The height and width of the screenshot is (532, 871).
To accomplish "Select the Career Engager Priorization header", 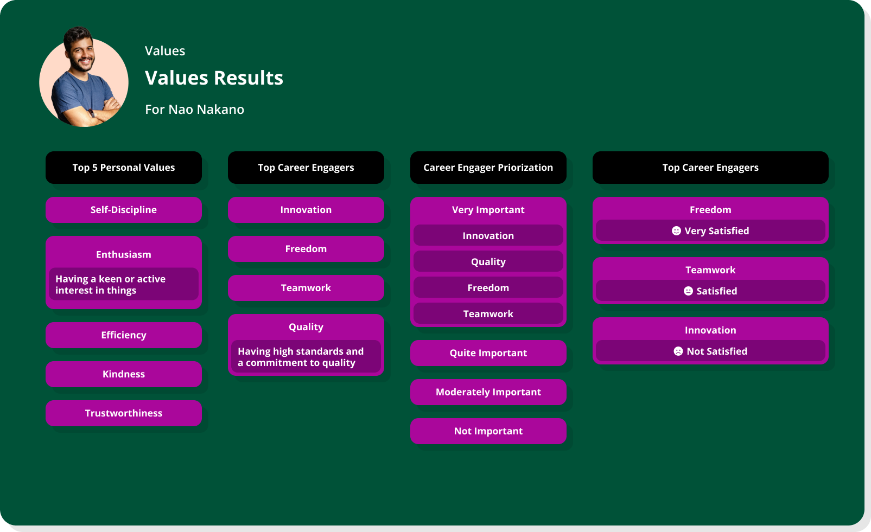I will (488, 168).
